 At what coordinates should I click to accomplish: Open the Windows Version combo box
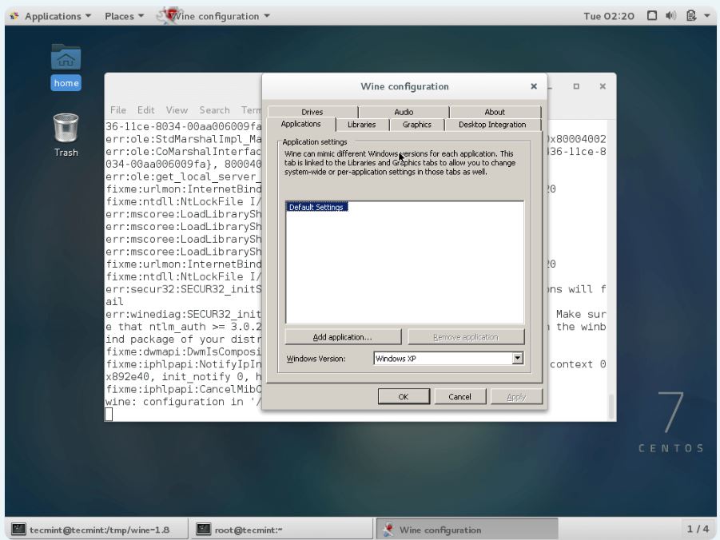click(x=448, y=359)
